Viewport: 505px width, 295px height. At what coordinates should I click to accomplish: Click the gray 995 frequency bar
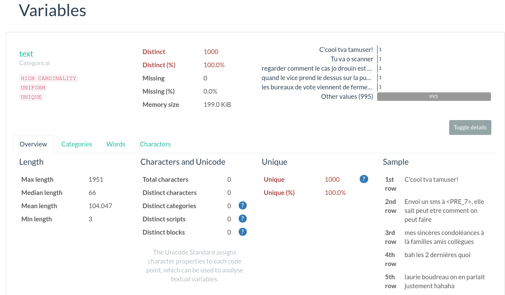(x=433, y=97)
